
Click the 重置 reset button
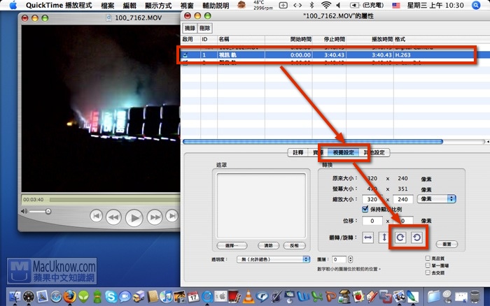click(x=447, y=245)
